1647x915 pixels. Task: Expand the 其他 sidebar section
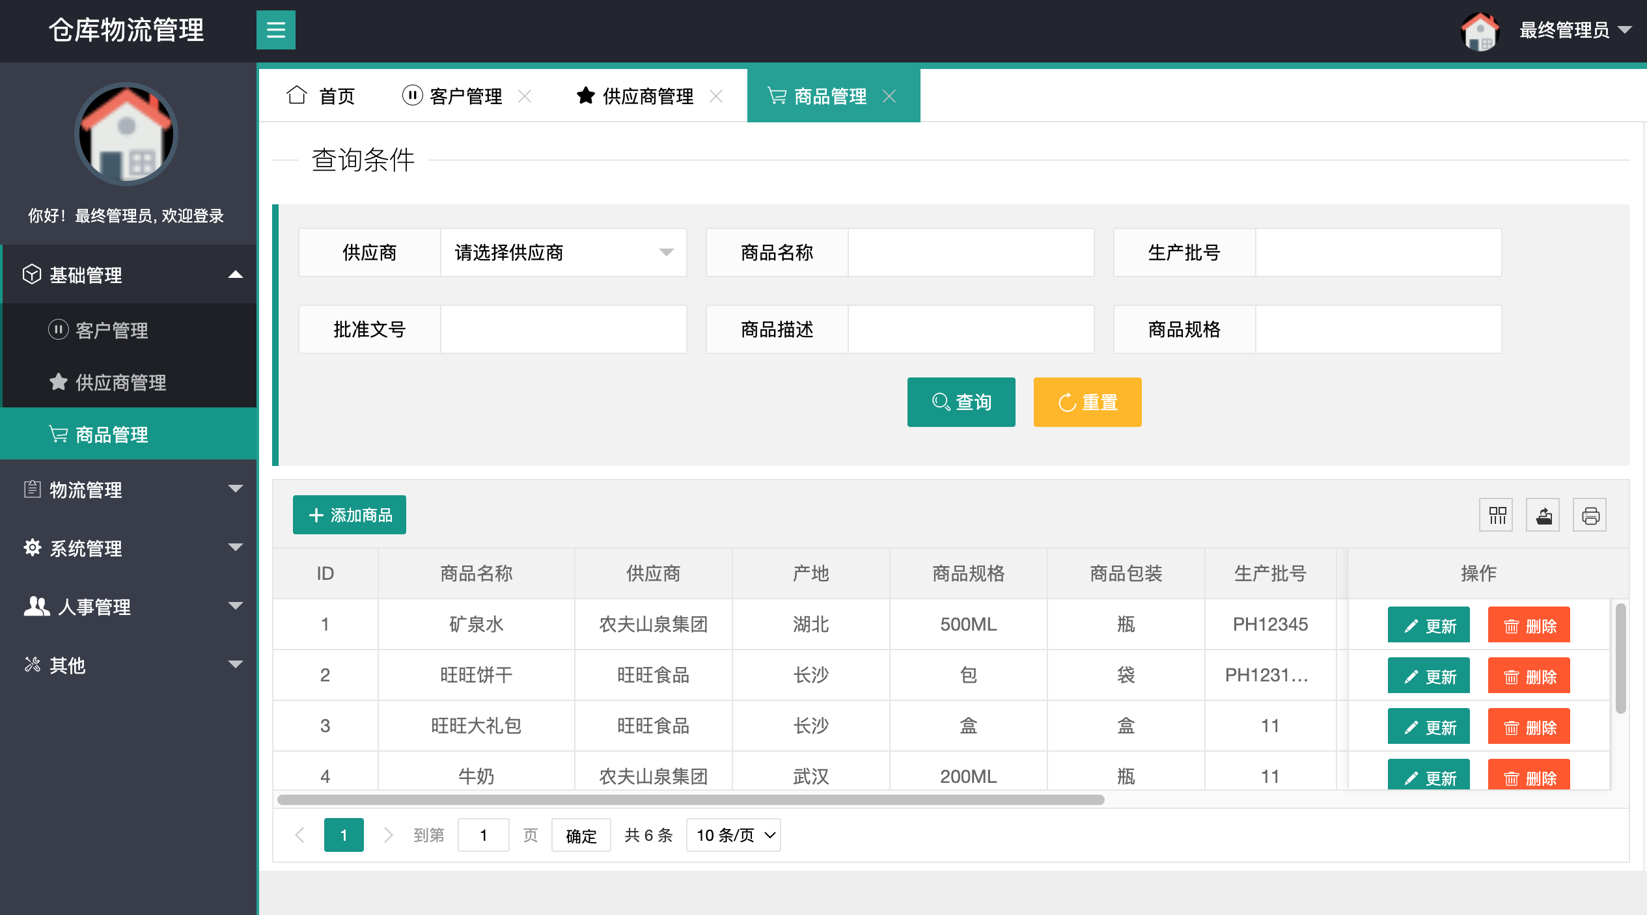pos(129,665)
